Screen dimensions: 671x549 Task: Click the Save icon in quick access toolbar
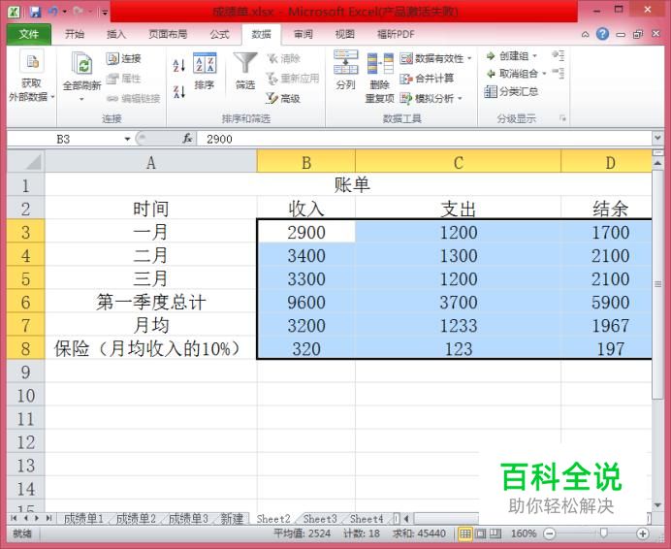tap(35, 11)
